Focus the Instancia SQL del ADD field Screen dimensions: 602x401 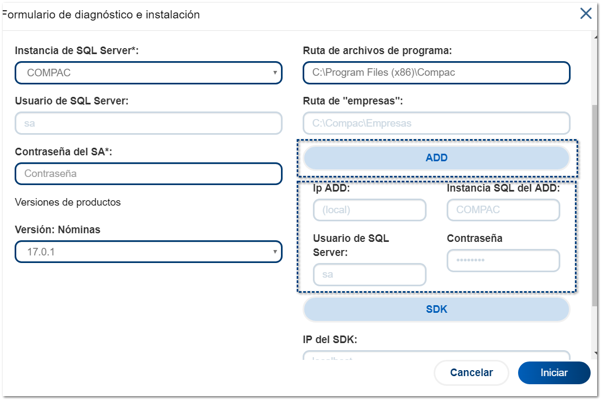pos(503,210)
